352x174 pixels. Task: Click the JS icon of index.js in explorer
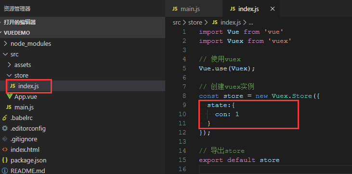pos(13,86)
